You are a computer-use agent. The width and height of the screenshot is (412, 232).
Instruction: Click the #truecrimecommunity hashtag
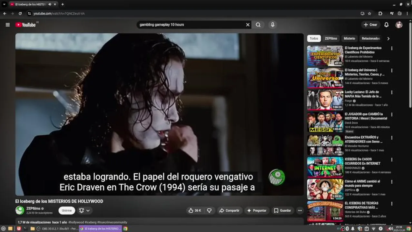[x=112, y=222]
